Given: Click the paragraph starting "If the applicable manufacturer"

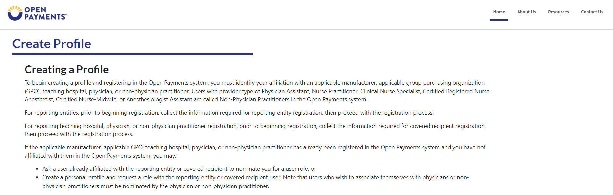Looking at the screenshot, I should coord(255,148).
